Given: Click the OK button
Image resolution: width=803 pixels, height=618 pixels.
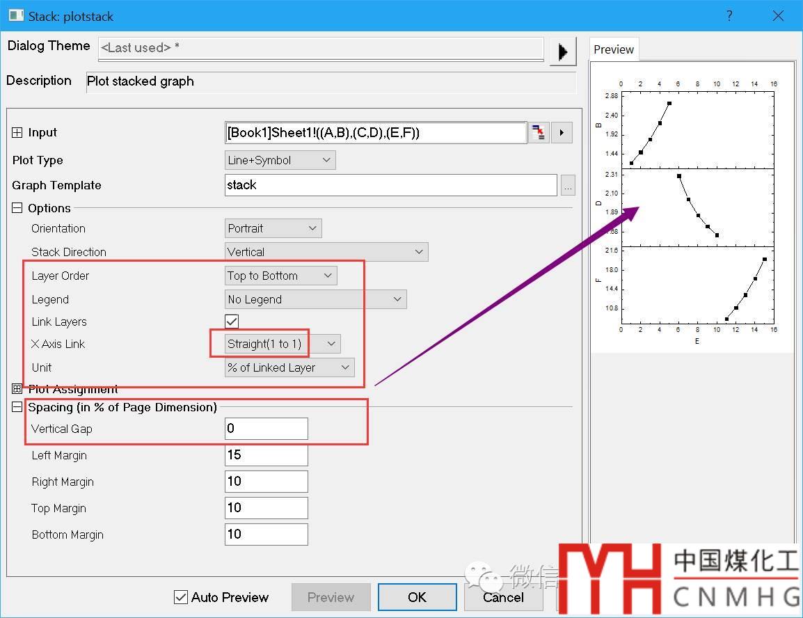Looking at the screenshot, I should 417,597.
